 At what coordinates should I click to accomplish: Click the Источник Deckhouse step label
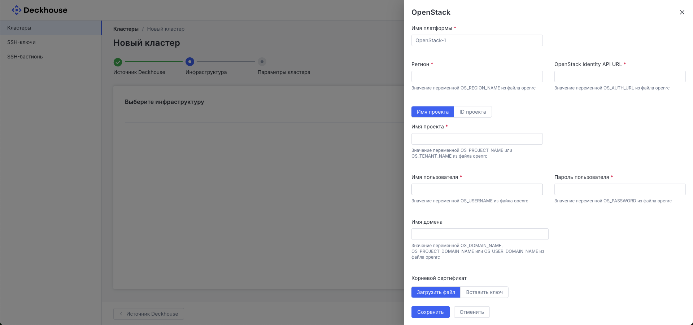point(139,72)
